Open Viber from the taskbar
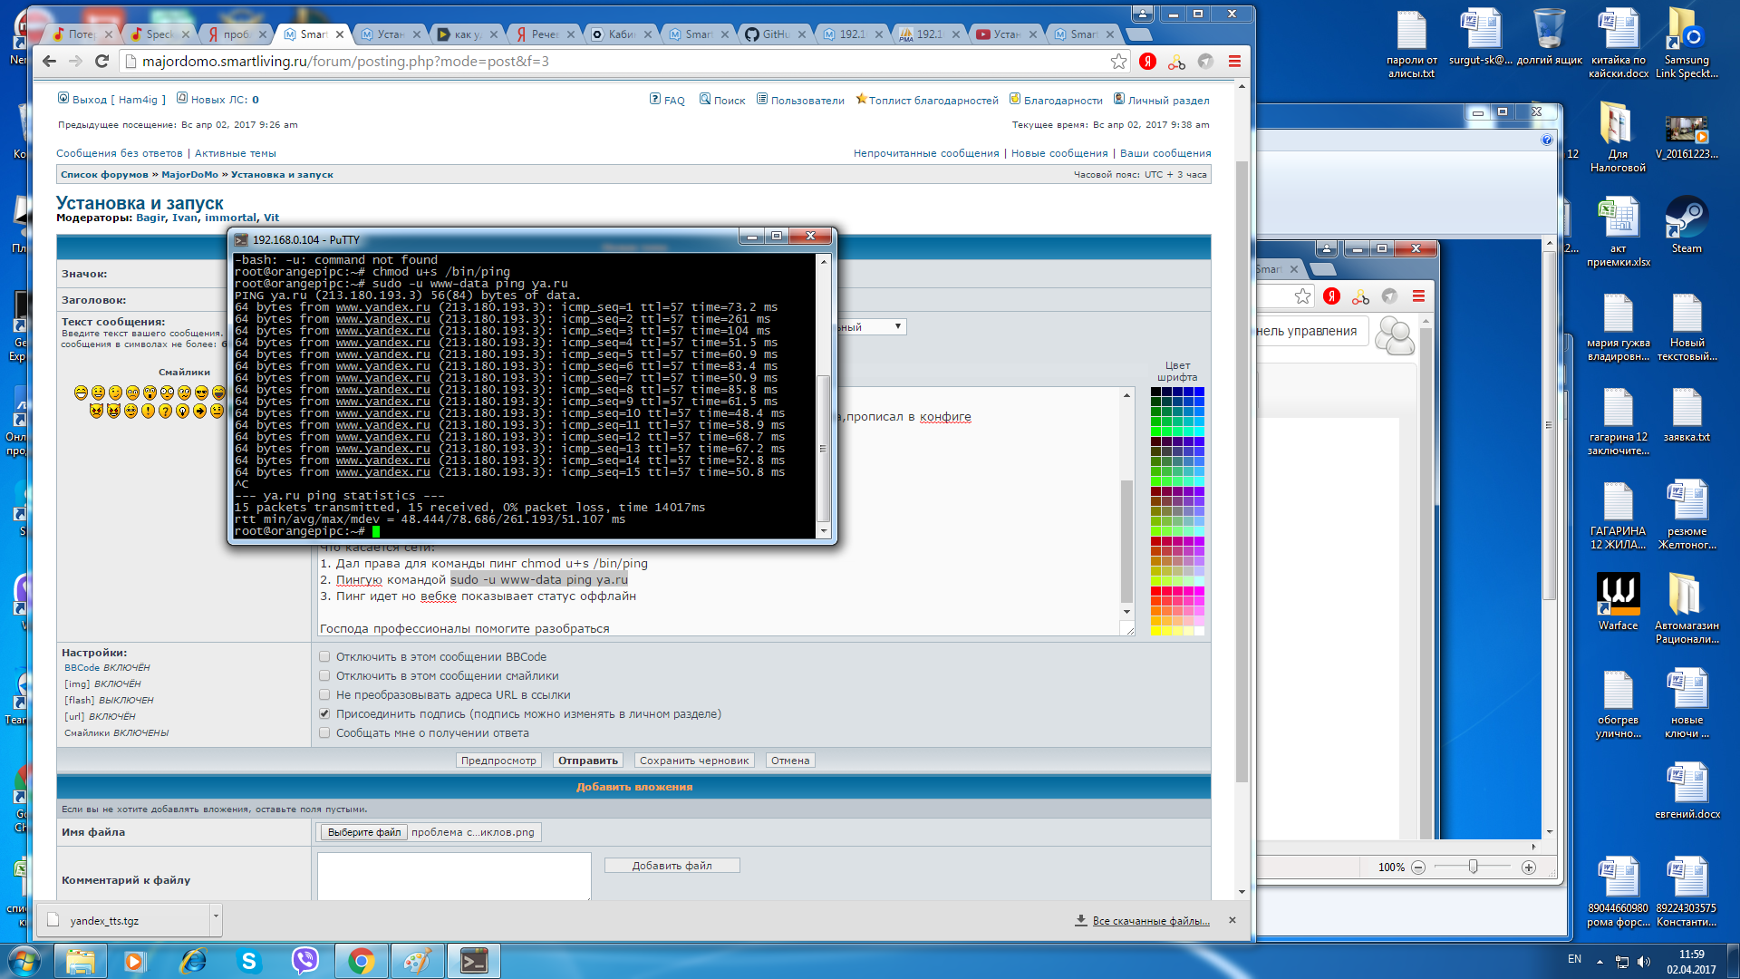The height and width of the screenshot is (979, 1740). (x=304, y=961)
